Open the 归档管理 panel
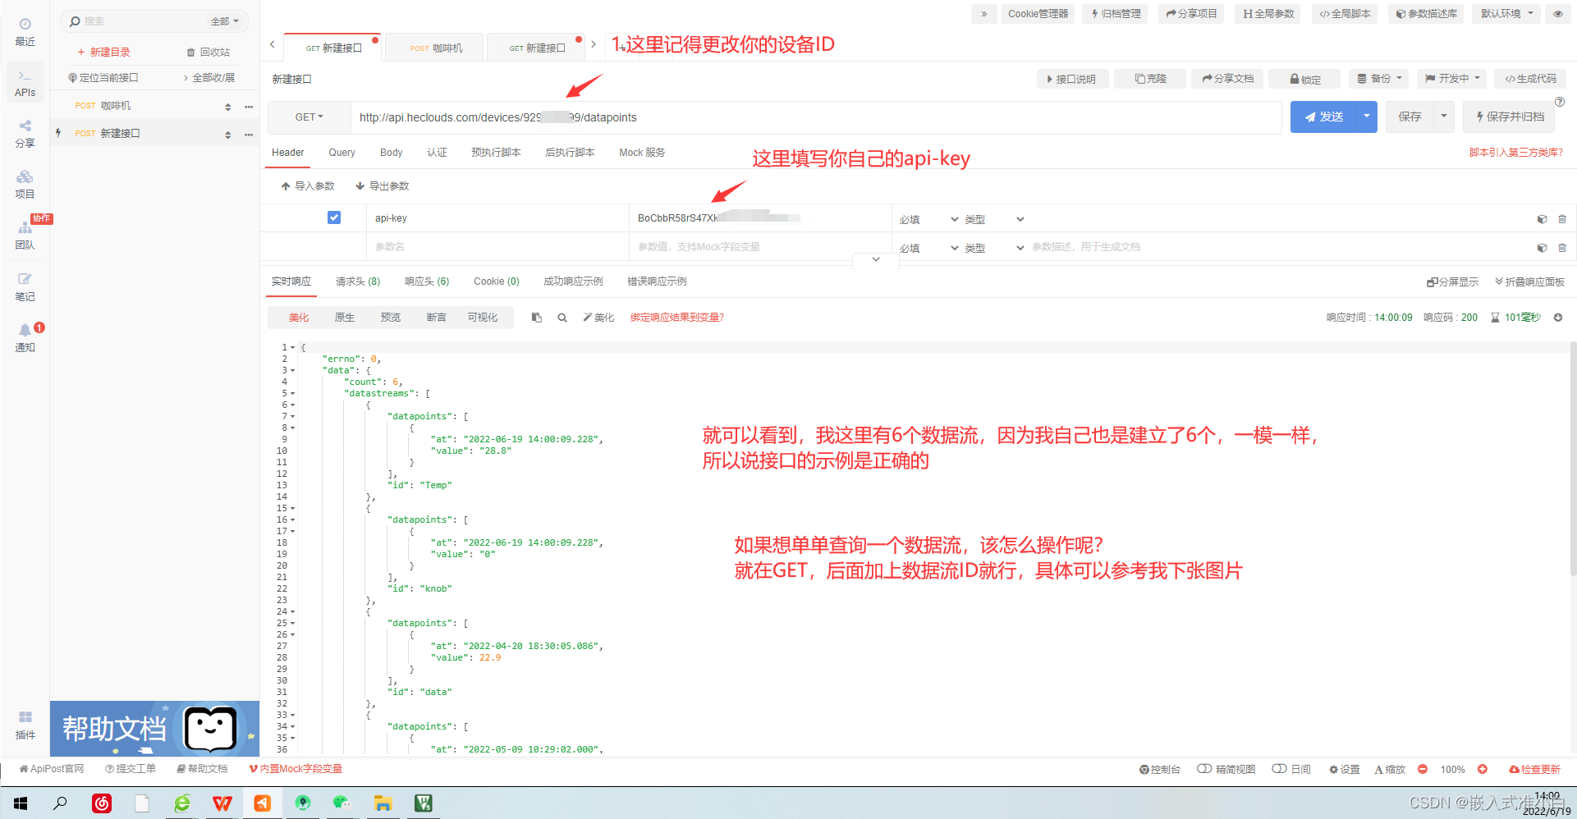 tap(1114, 13)
